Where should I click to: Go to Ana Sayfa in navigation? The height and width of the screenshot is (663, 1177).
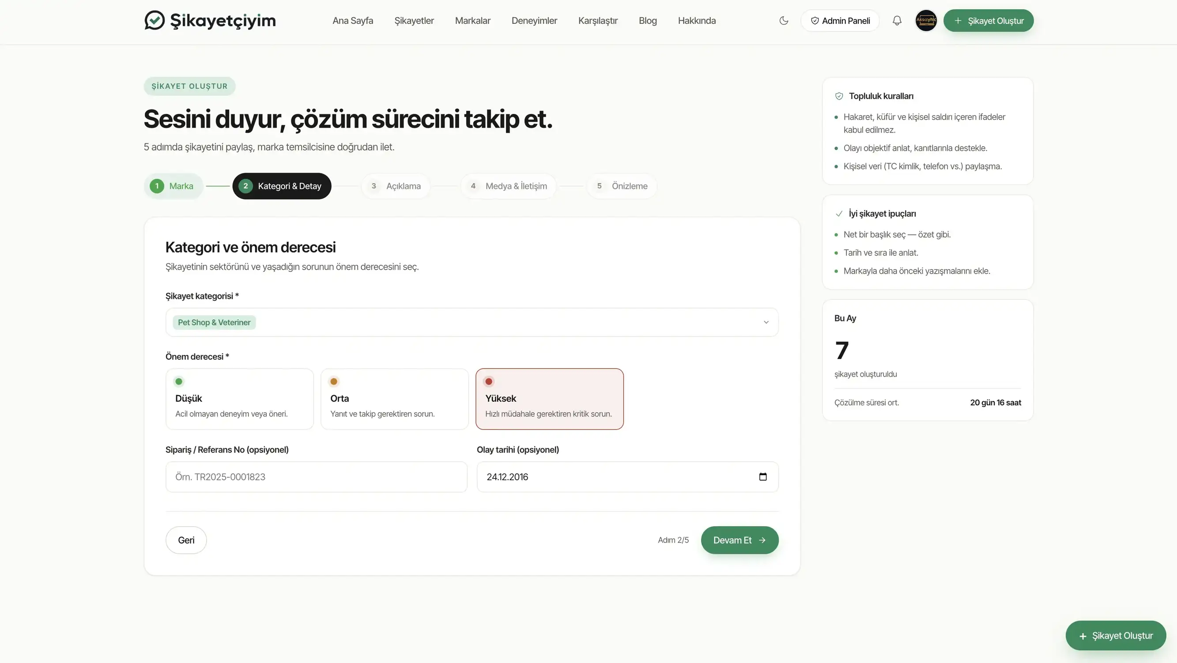click(x=353, y=21)
